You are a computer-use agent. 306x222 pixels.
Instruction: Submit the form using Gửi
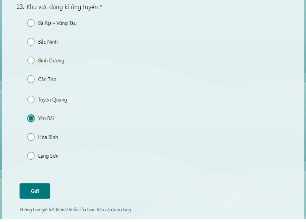[x=34, y=191]
